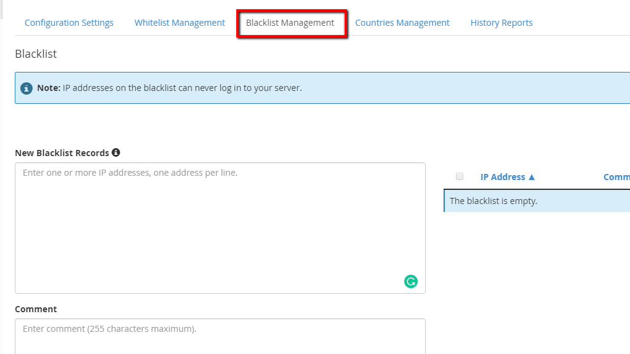Screen dimensions: 630x354
Task: Click inside the New Blacklist Records textarea
Action: point(220,228)
